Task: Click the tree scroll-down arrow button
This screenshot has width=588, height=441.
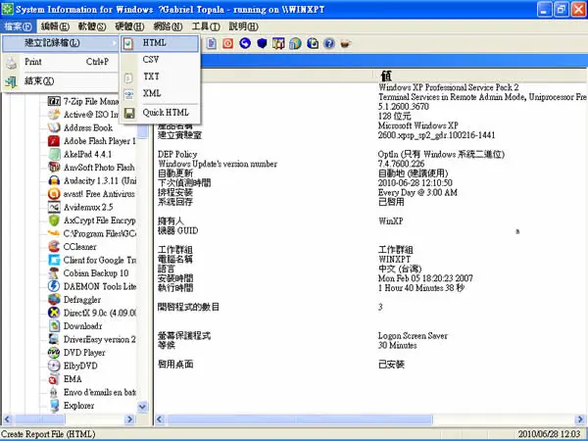Action: [142, 407]
